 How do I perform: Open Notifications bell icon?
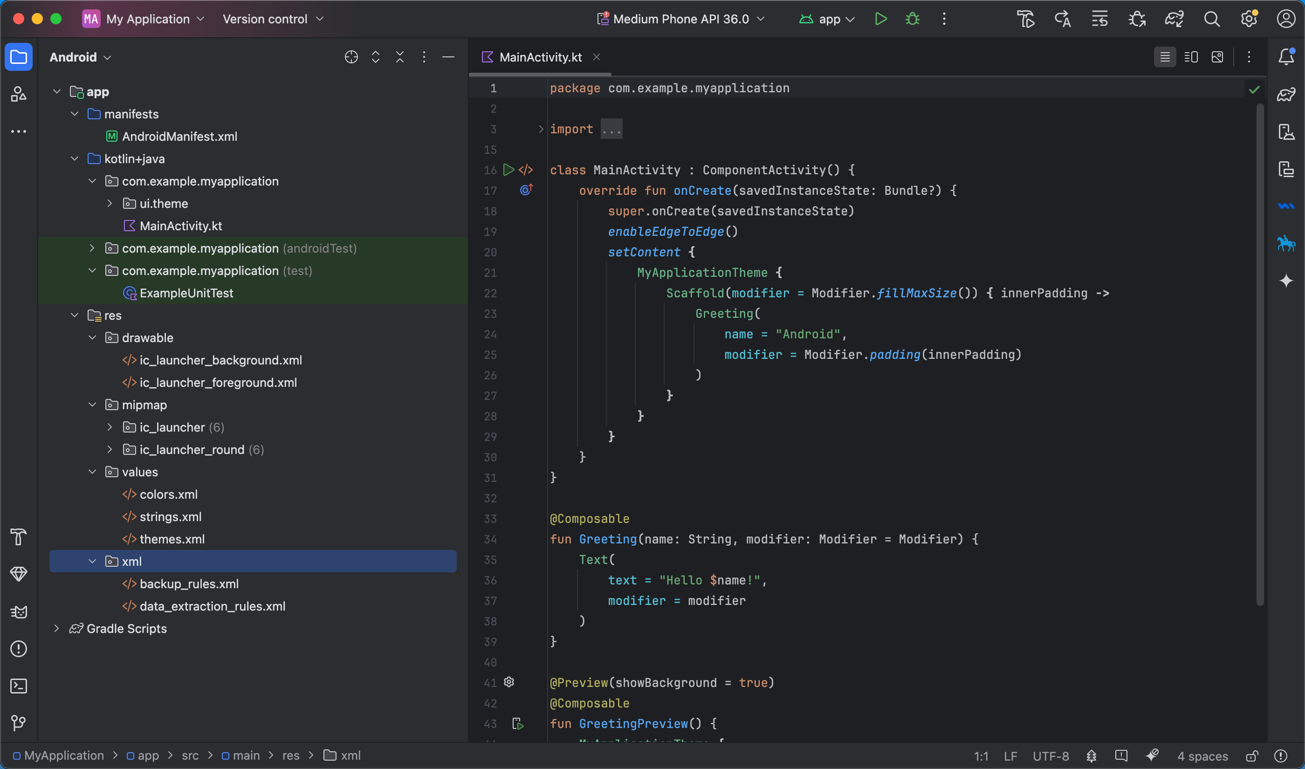1286,56
